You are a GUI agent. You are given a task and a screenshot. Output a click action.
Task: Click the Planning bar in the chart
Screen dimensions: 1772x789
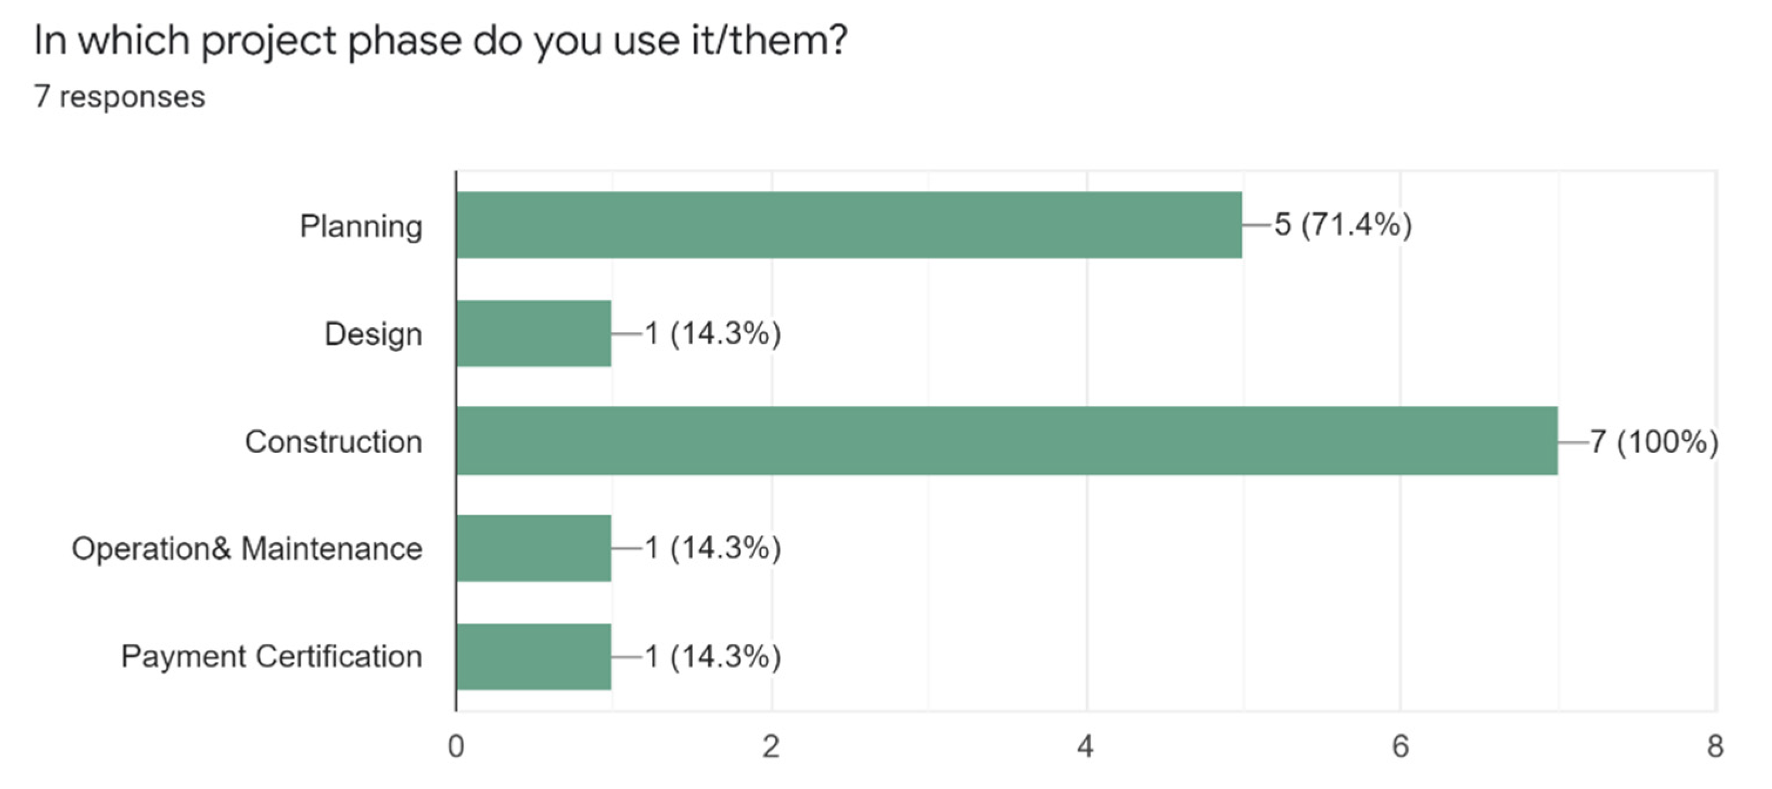(x=849, y=225)
